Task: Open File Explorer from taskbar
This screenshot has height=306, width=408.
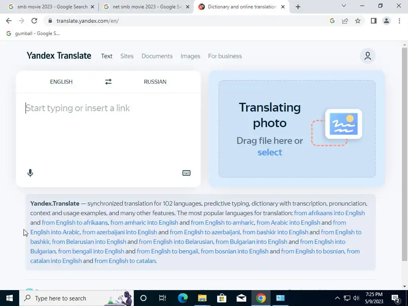Action: [202, 298]
